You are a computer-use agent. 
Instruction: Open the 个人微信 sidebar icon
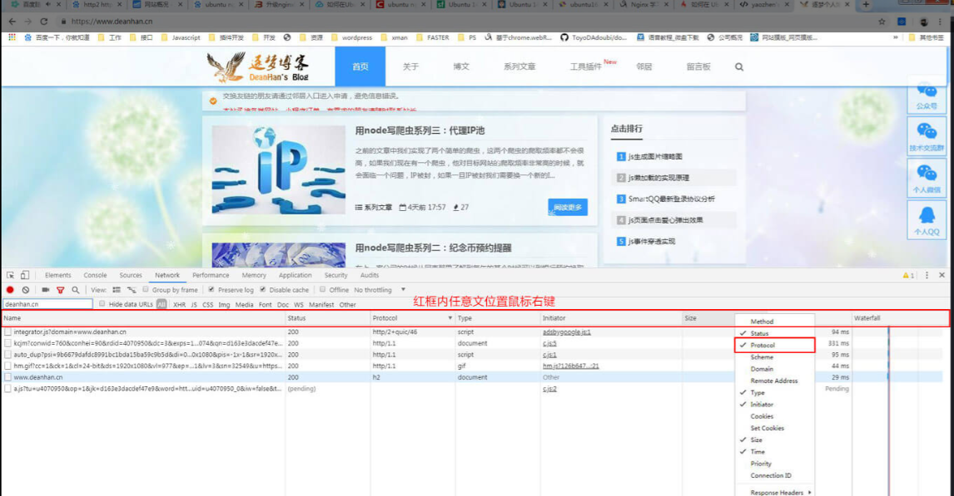[x=927, y=177]
